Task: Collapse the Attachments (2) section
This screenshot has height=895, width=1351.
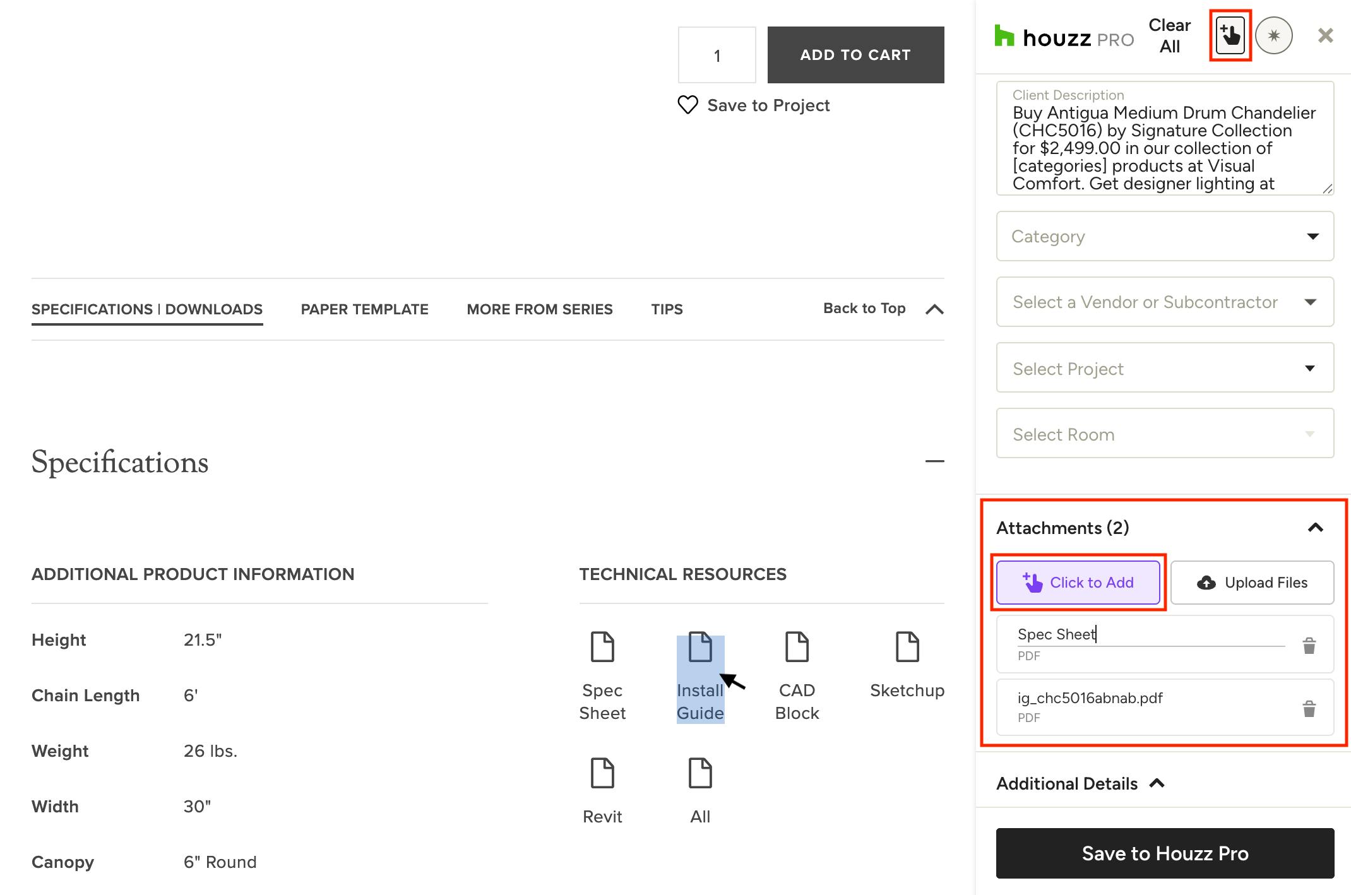Action: pyautogui.click(x=1316, y=528)
